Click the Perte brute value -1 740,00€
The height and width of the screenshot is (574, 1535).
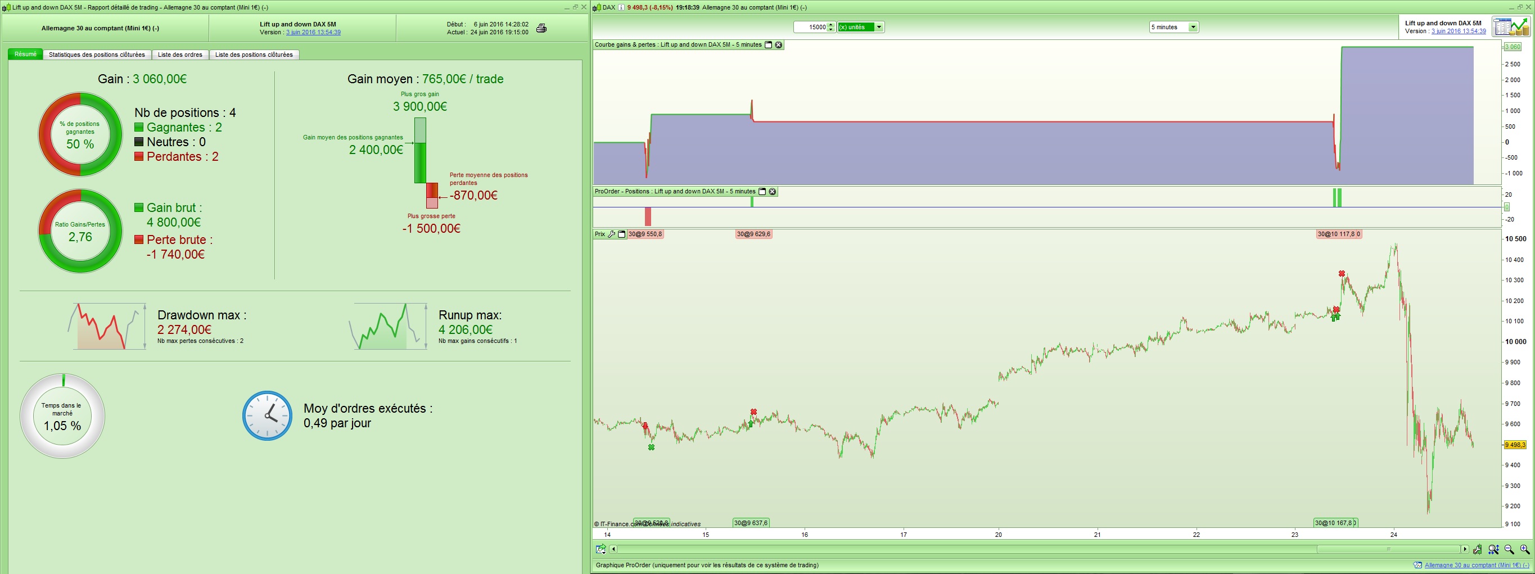tap(176, 255)
